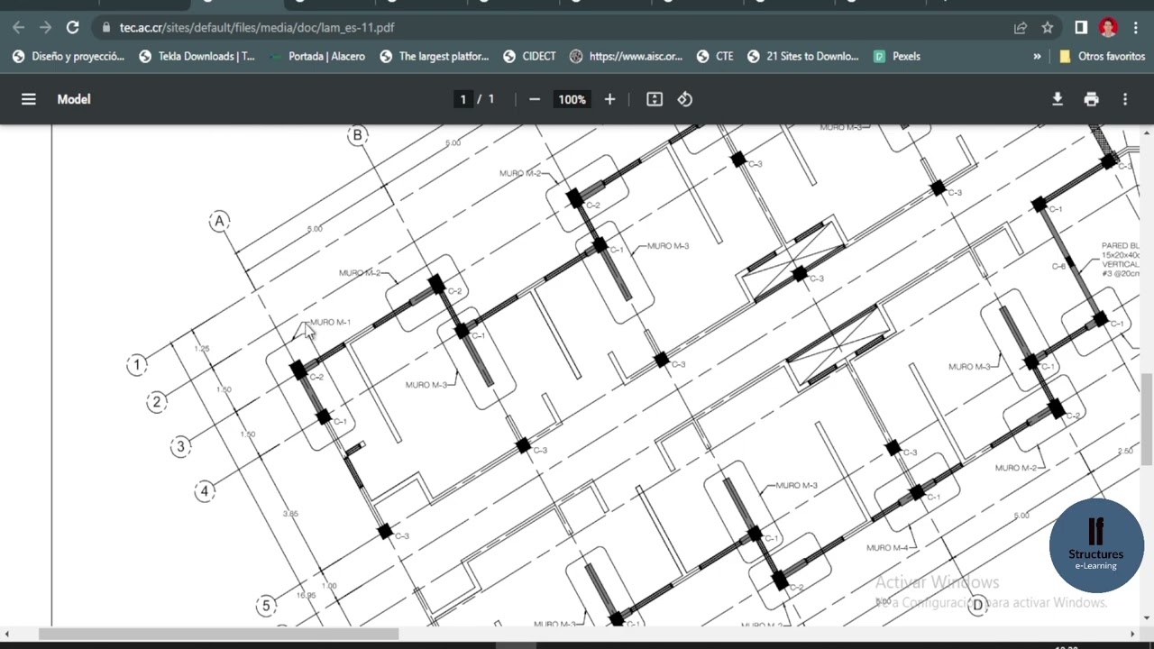Image resolution: width=1154 pixels, height=649 pixels.
Task: Open Portada | Alacero bookmark
Action: pyautogui.click(x=317, y=56)
